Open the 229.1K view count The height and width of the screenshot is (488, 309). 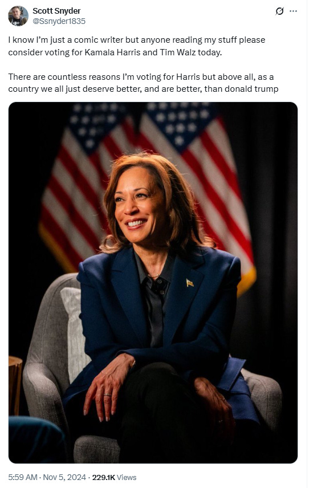104,477
